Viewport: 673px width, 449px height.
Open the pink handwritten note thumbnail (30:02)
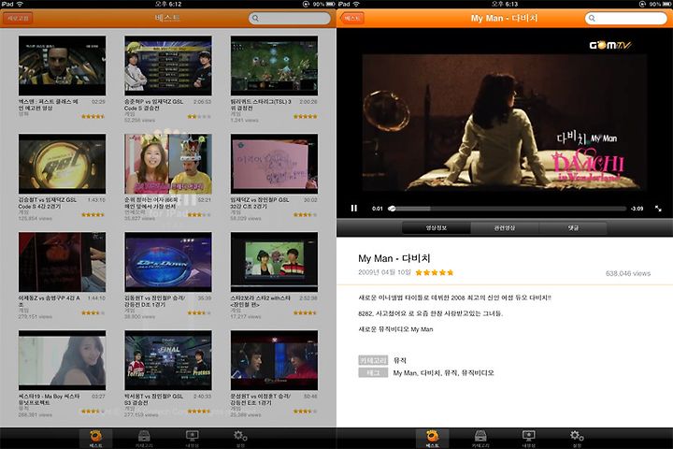[x=274, y=164]
